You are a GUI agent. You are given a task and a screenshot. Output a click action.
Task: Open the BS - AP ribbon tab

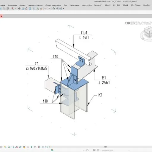pos(108,5)
